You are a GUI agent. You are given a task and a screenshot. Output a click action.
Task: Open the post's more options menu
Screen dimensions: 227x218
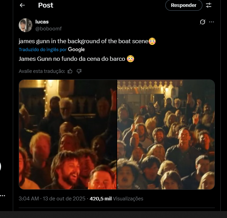(x=212, y=22)
